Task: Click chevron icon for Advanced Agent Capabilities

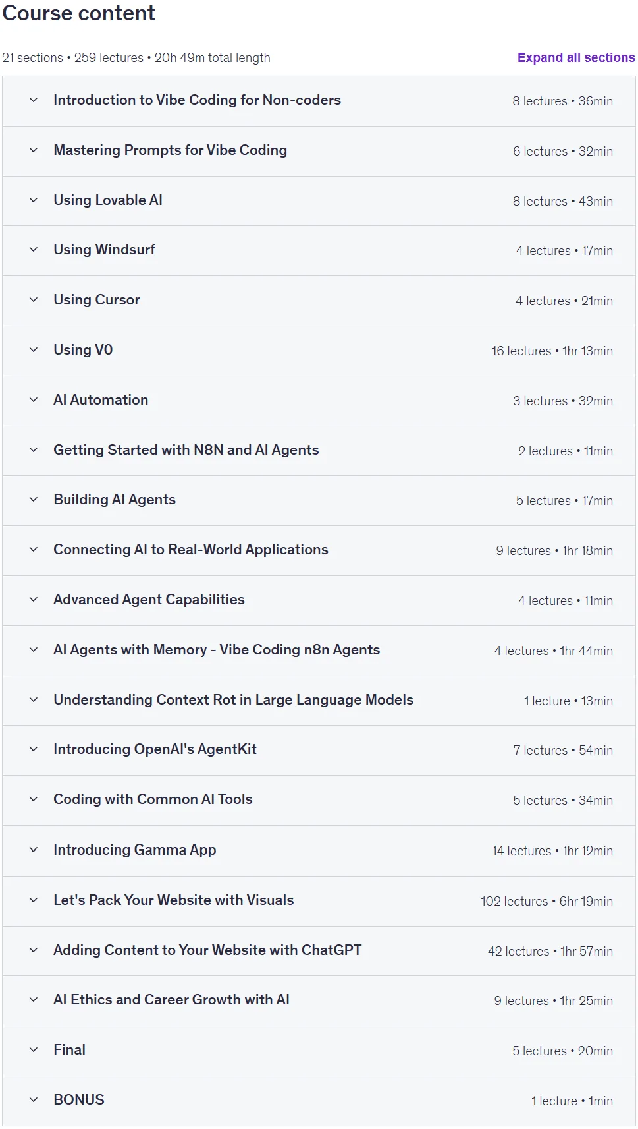Action: pos(34,600)
